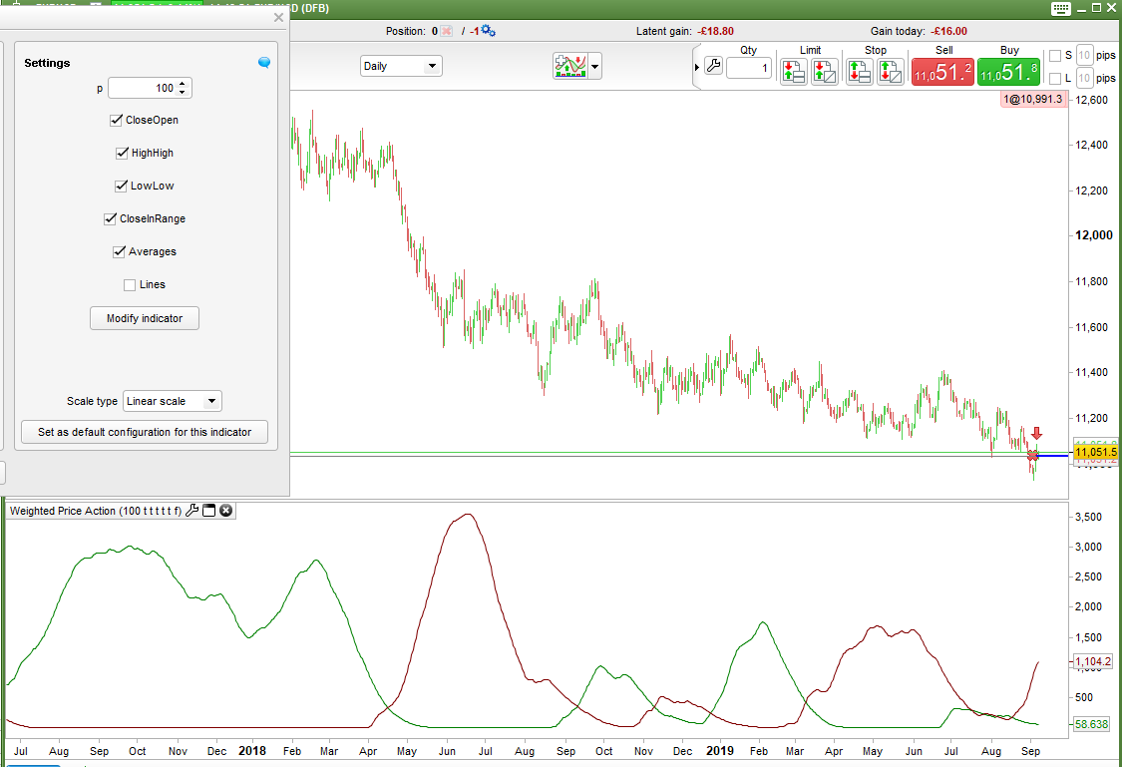Click the 2018 label on the time axis
Viewport: 1122px width, 767px height.
click(x=252, y=751)
